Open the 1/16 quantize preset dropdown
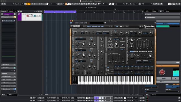Image resolution: width=181 pixels, height=102 pixels. click(x=147, y=4)
